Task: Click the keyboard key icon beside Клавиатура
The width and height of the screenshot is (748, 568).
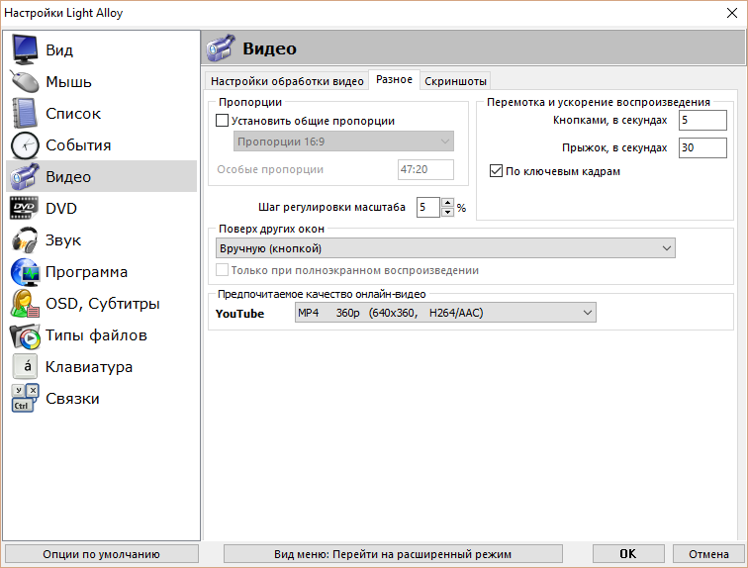Action: click(x=25, y=367)
